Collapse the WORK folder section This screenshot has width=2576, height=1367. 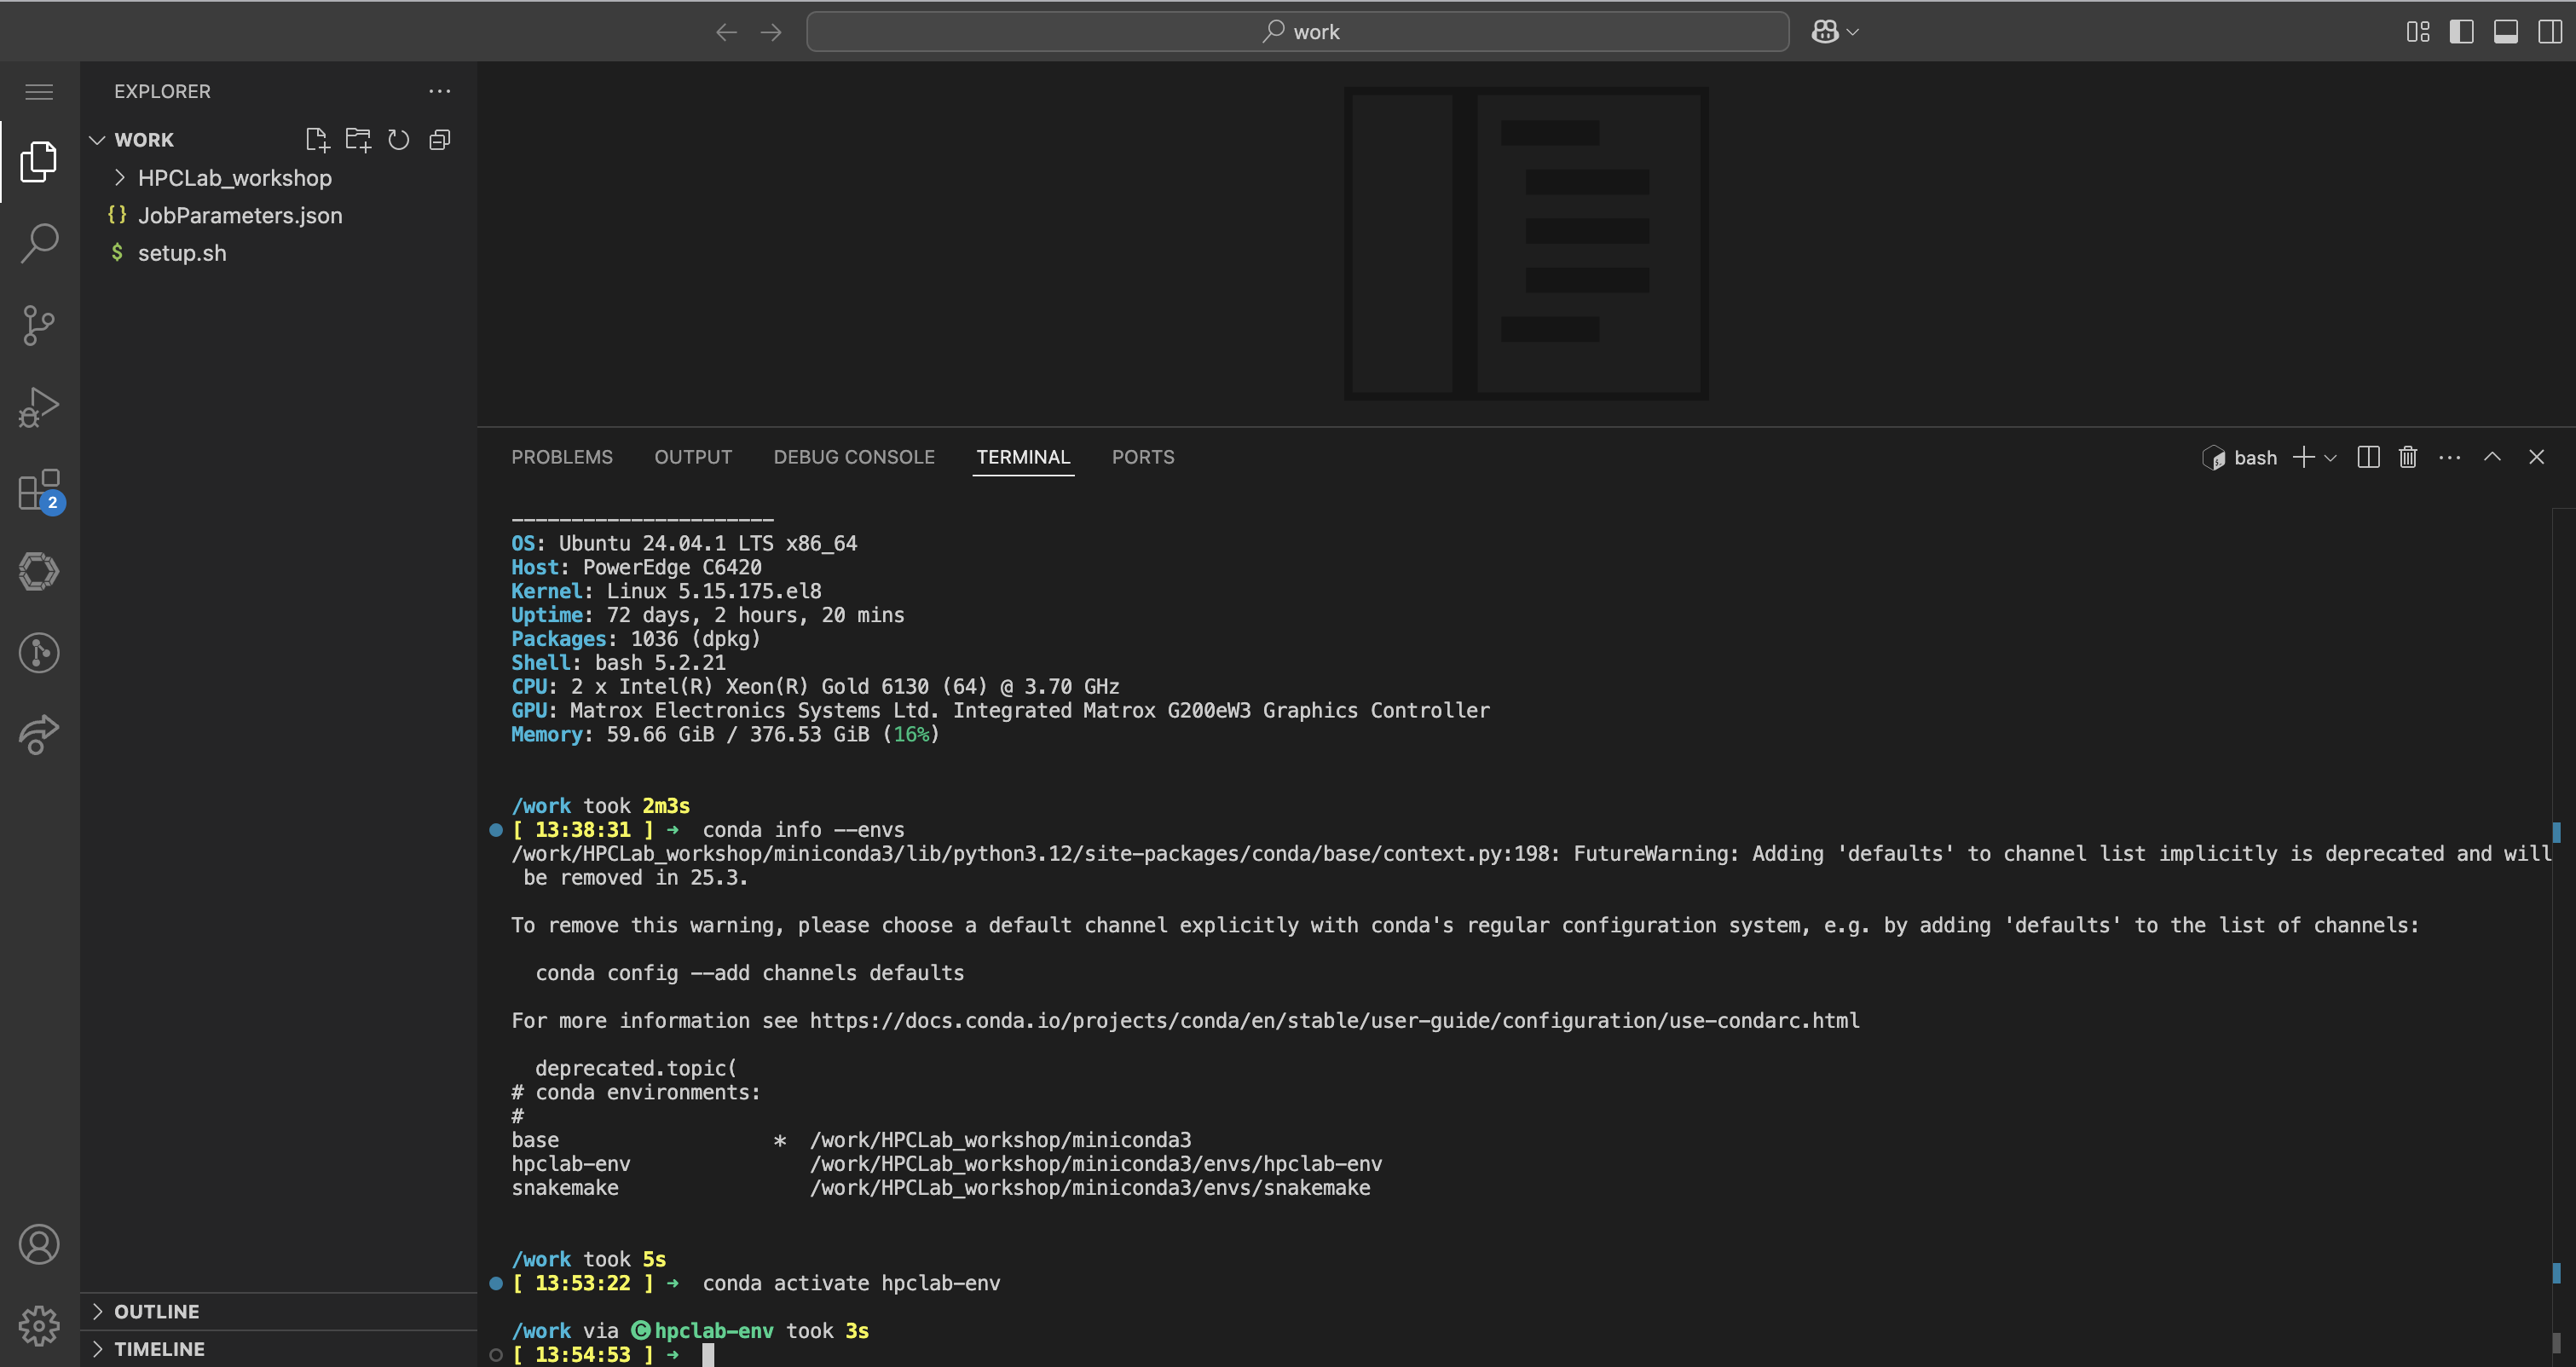144,140
